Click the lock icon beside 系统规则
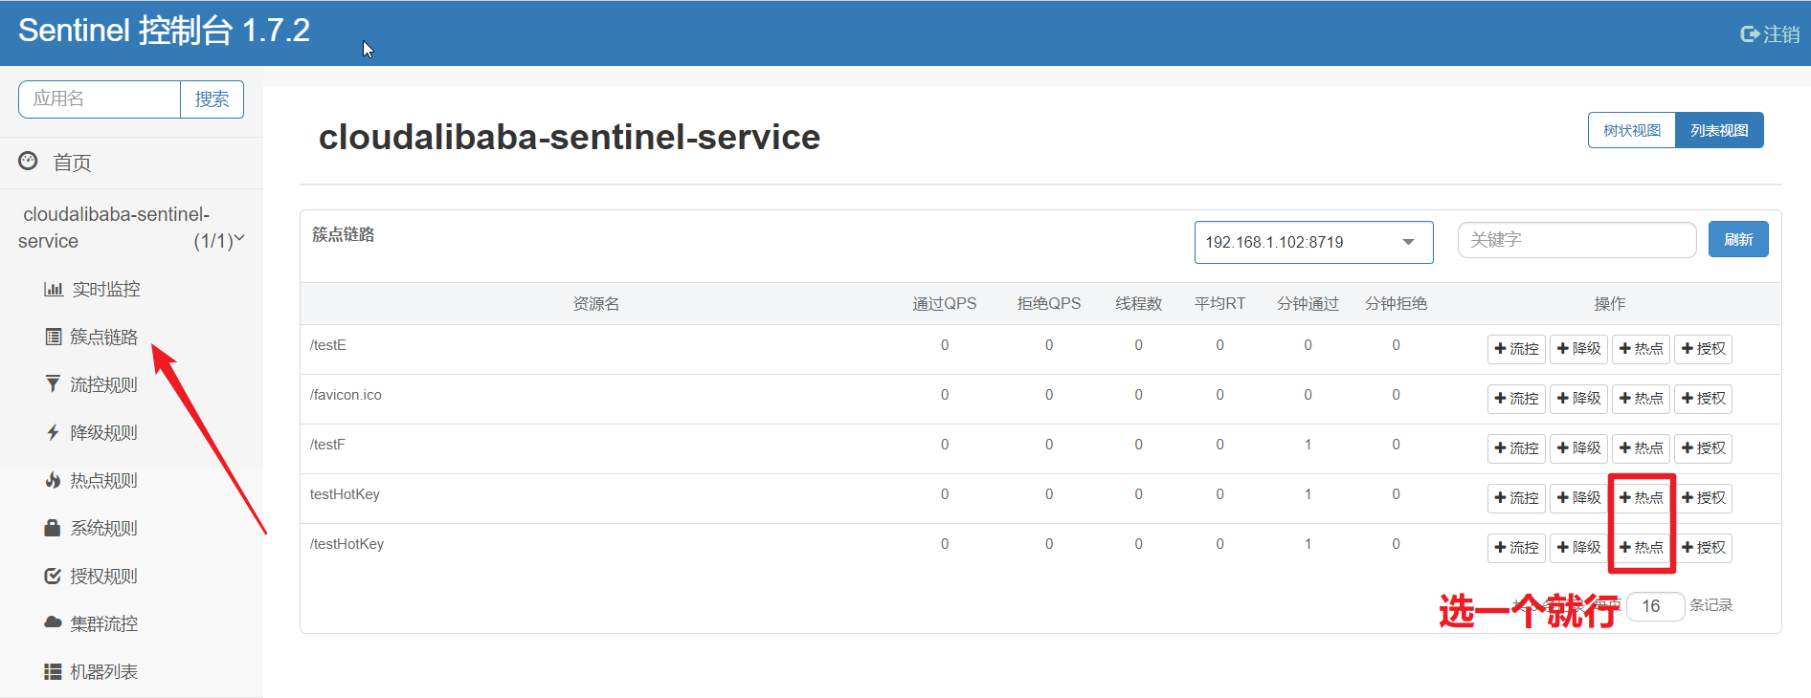This screenshot has width=1811, height=698. (x=54, y=528)
